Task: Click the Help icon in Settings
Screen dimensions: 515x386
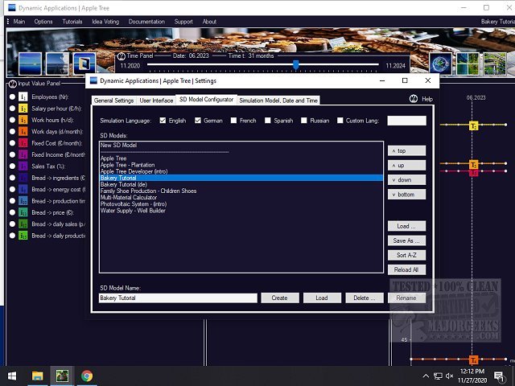Action: 414,99
